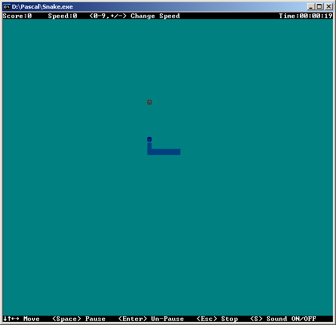
Task: Click the Speed:0 indicator
Action: coord(62,16)
